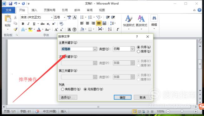
Task: Click the zoom slider handle
Action: tap(182, 111)
